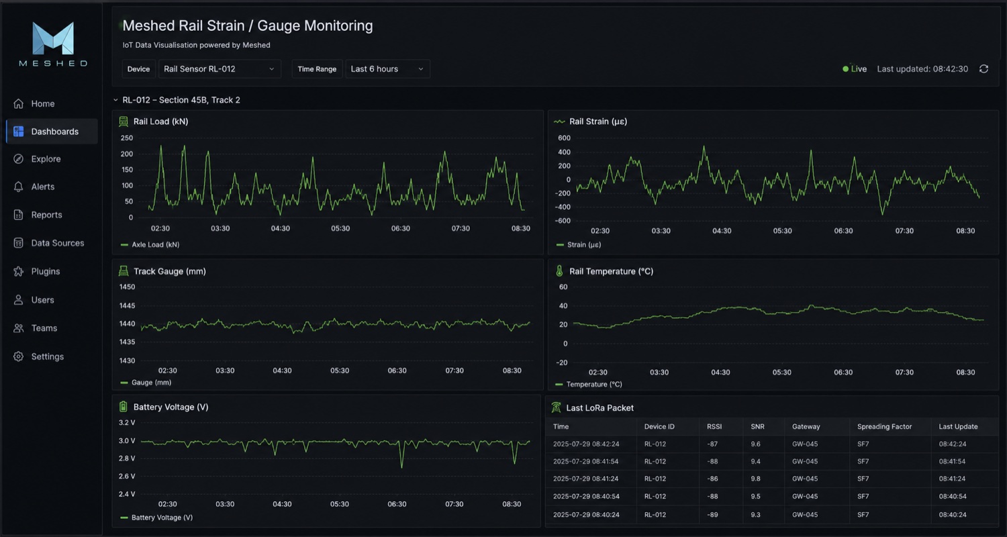Open the Teams menu item
The width and height of the screenshot is (1007, 537).
point(52,328)
